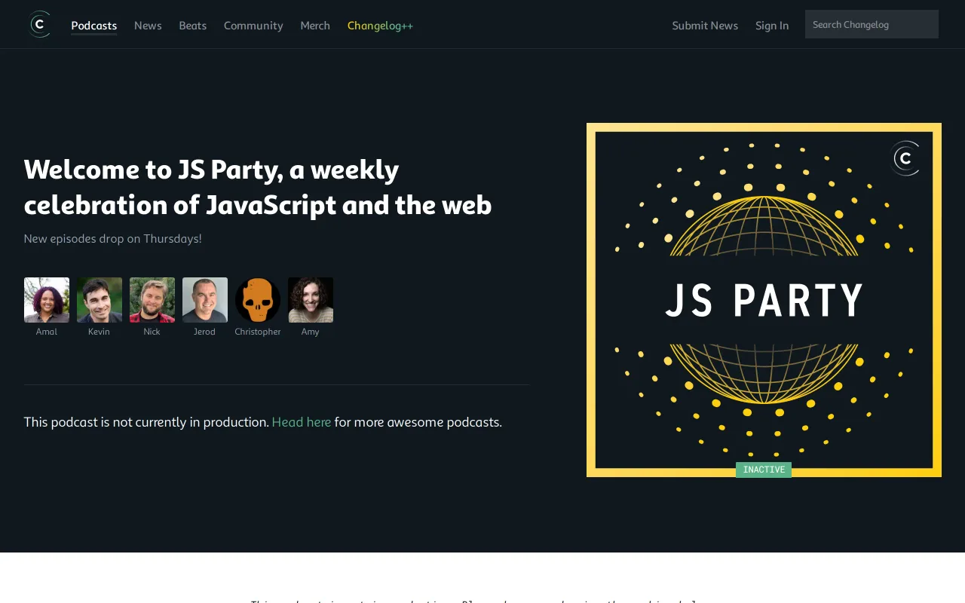Visit the Community menu item
Image resolution: width=965 pixels, height=603 pixels.
click(x=253, y=26)
